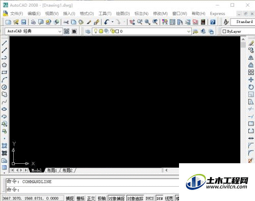
Task: Open the Help question mark icon
Action: coord(213,22)
